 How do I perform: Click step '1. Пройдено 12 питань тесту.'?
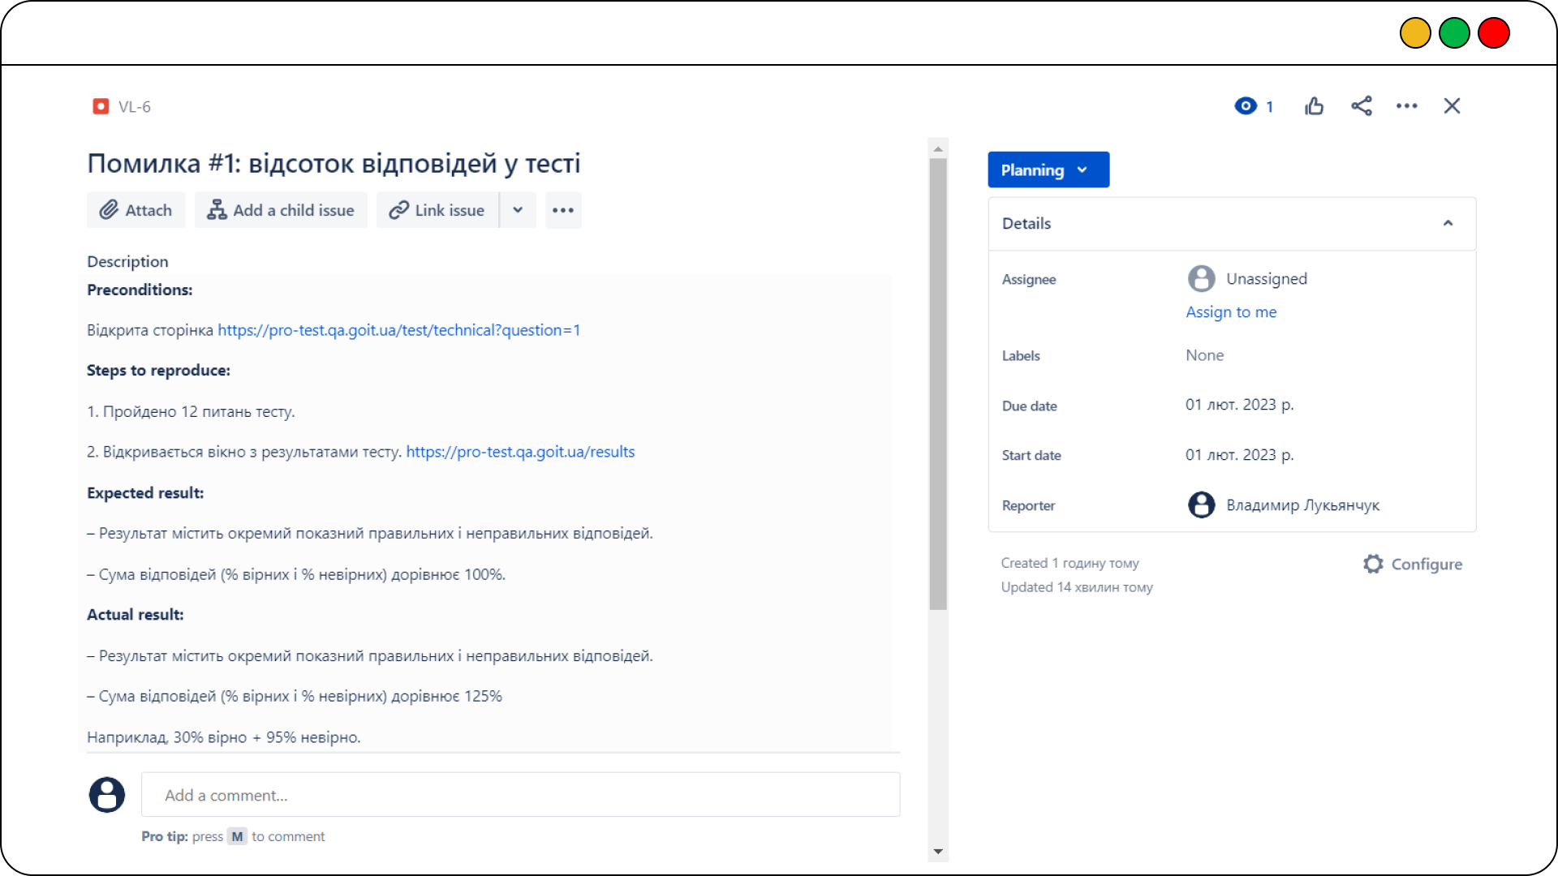coord(191,411)
